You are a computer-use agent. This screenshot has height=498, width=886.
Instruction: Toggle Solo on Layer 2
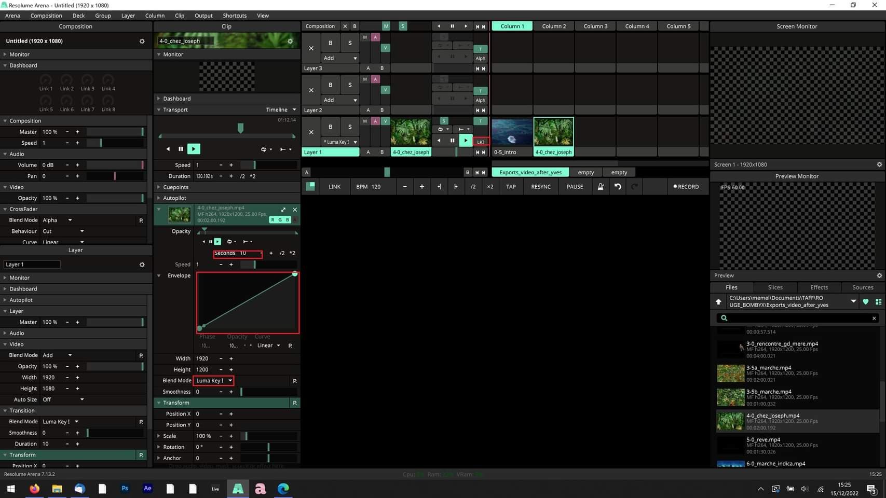coord(349,85)
